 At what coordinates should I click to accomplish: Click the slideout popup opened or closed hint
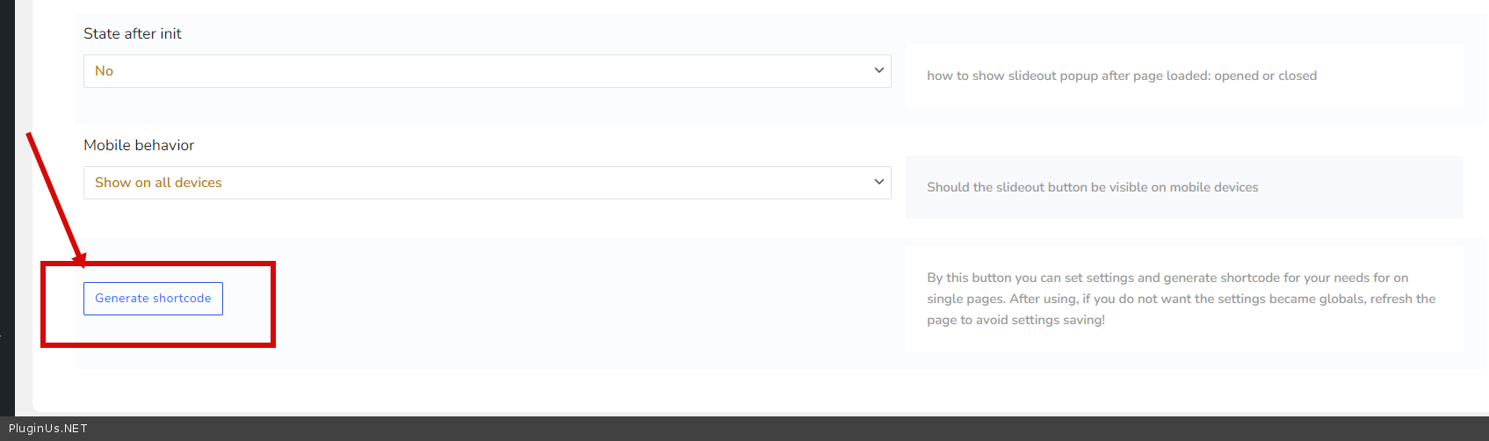[1121, 76]
